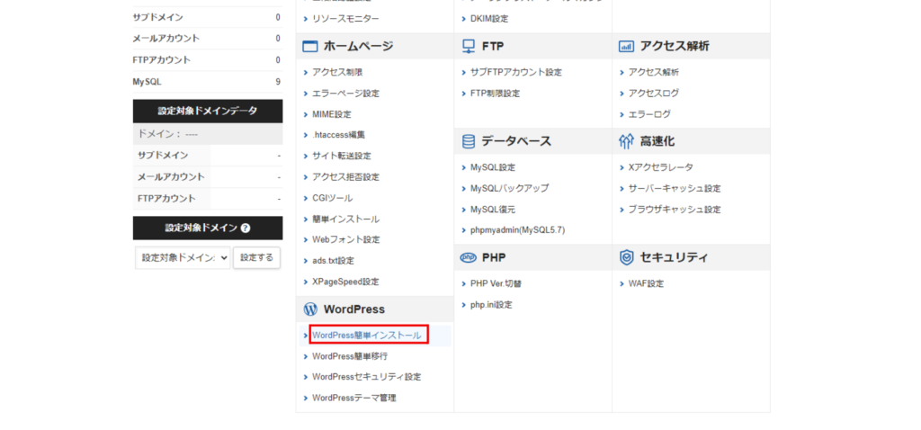The height and width of the screenshot is (430, 921).
Task: Open エラーページ設定
Action: click(x=345, y=94)
